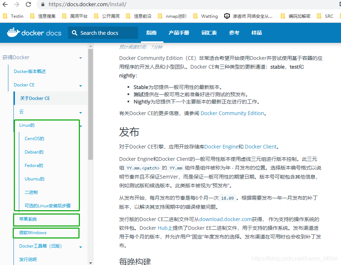This screenshot has height=265, width=341.
Task: Open the Debian的 install page
Action: pyautogui.click(x=34, y=152)
